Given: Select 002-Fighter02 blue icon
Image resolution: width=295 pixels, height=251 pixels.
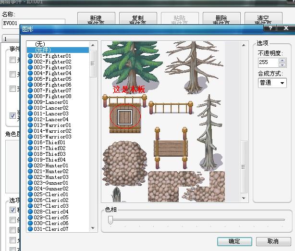Looking at the screenshot, I should click(x=30, y=62).
